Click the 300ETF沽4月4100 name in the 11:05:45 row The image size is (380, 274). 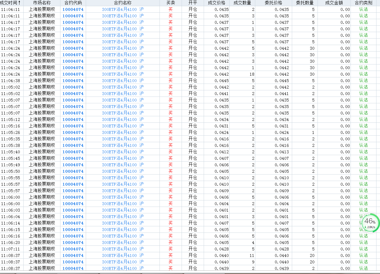pos(123,158)
